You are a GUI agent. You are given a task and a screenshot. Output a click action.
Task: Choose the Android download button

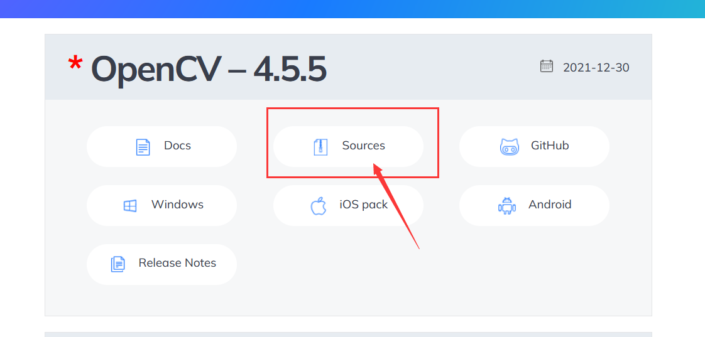(534, 205)
